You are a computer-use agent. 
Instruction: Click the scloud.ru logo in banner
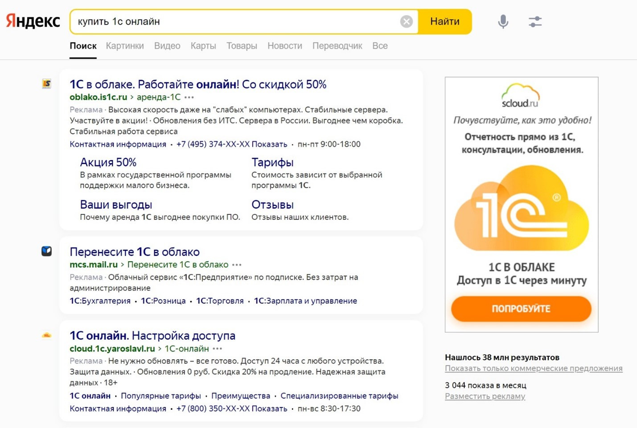pos(520,96)
